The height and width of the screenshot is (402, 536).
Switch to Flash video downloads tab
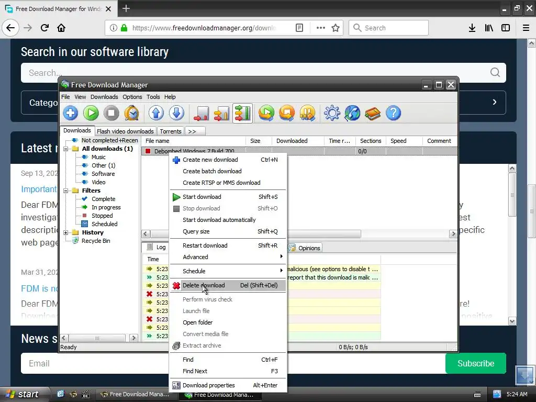pos(125,131)
